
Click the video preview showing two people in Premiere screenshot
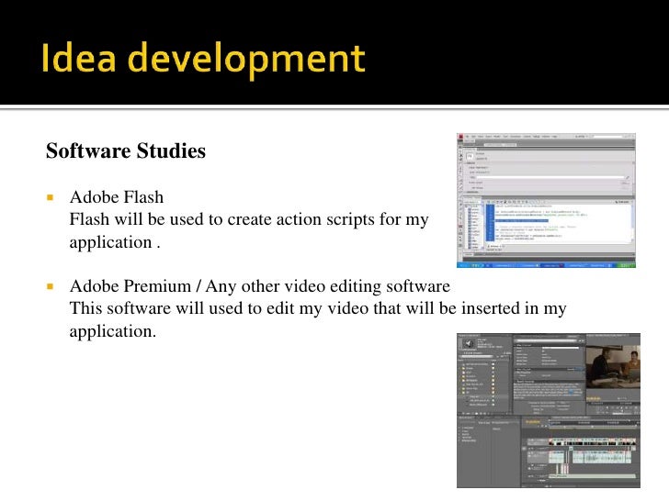pyautogui.click(x=613, y=367)
